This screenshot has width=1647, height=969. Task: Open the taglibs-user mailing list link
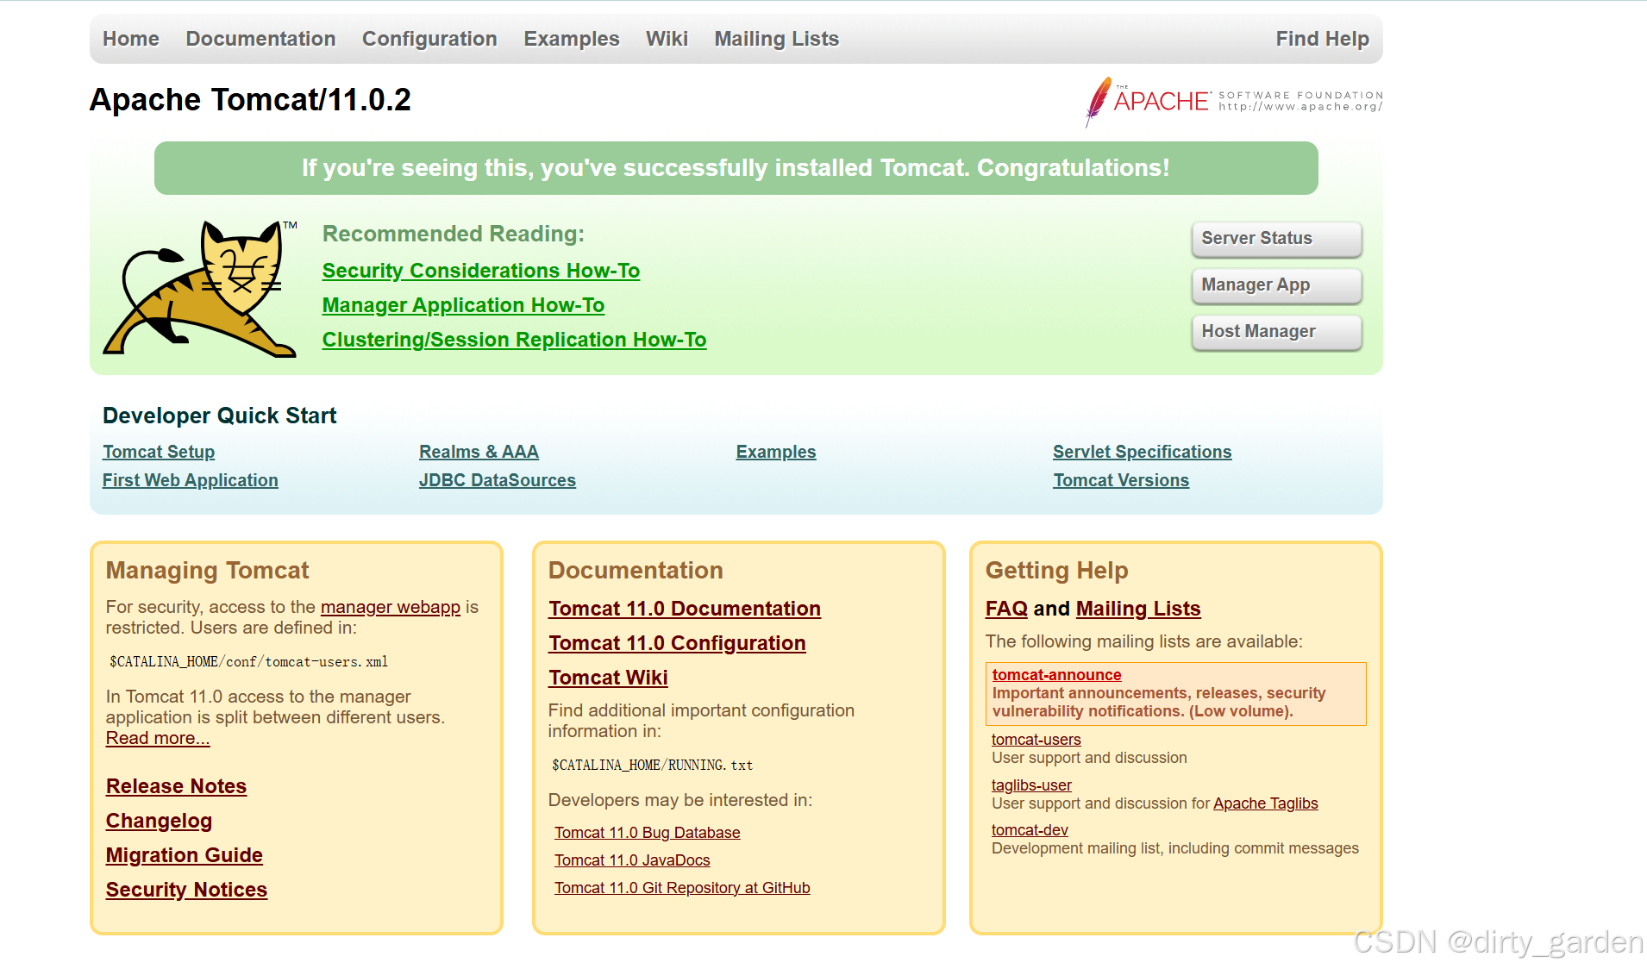[x=1031, y=785]
